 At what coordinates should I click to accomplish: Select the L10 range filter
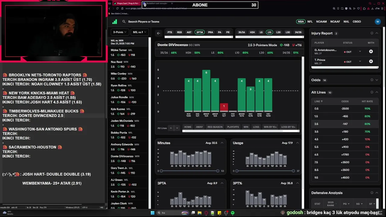point(269,32)
